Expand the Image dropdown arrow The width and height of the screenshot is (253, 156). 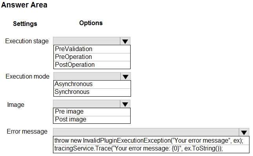pos(125,104)
